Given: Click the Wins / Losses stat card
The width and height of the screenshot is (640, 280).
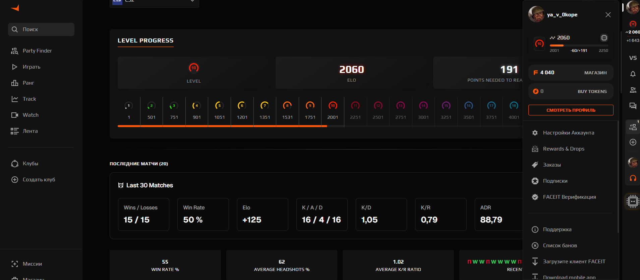Looking at the screenshot, I should [143, 214].
